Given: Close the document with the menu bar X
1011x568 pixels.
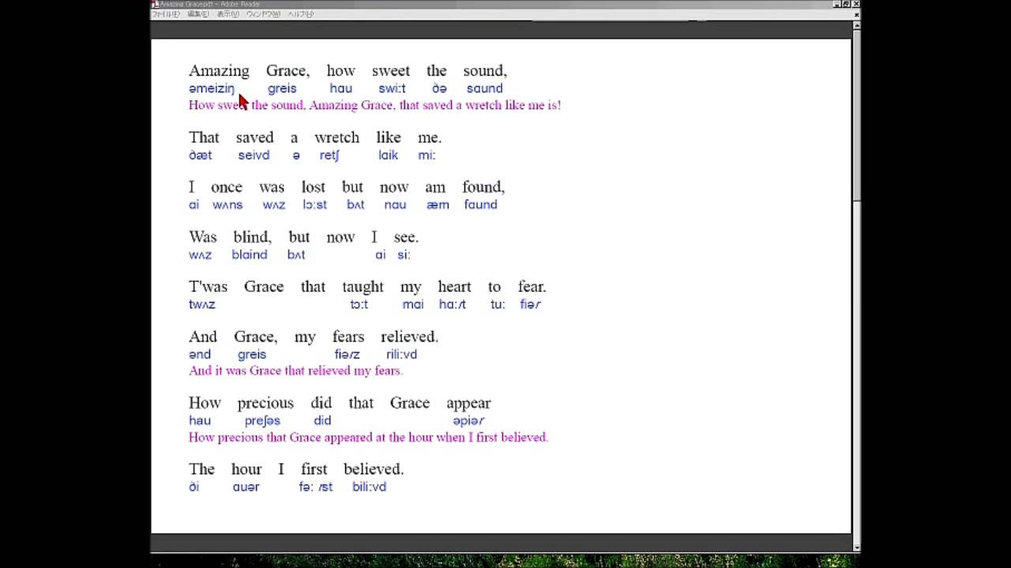Looking at the screenshot, I should tap(856, 15).
